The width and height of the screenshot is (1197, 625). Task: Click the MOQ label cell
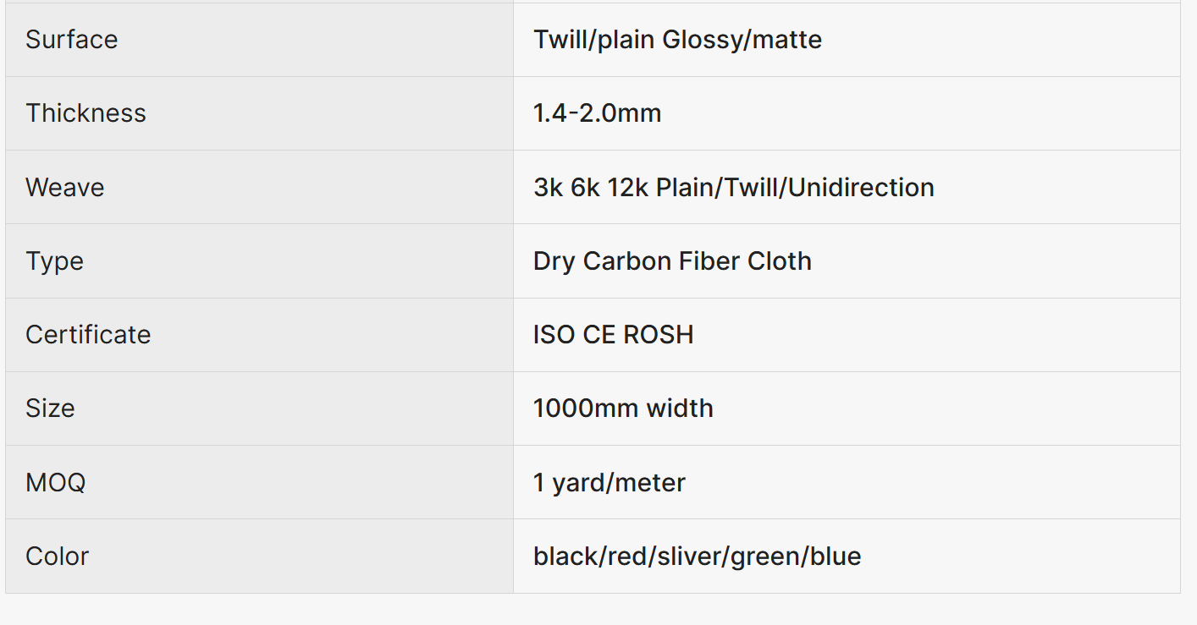(x=55, y=483)
